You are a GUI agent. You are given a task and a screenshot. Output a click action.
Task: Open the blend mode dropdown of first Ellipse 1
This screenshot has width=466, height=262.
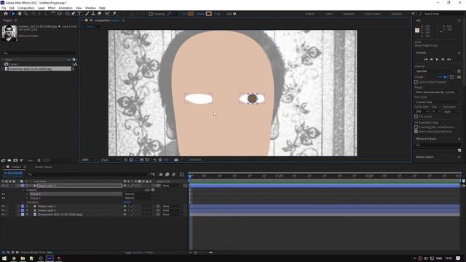click(139, 194)
